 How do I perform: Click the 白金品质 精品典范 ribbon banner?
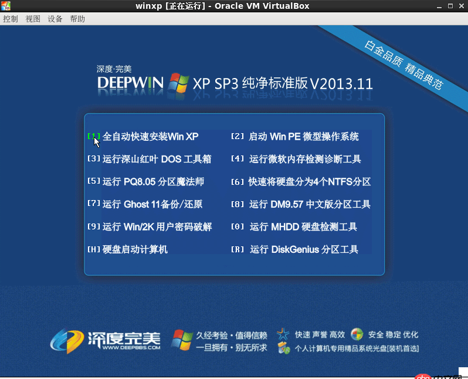click(x=403, y=65)
